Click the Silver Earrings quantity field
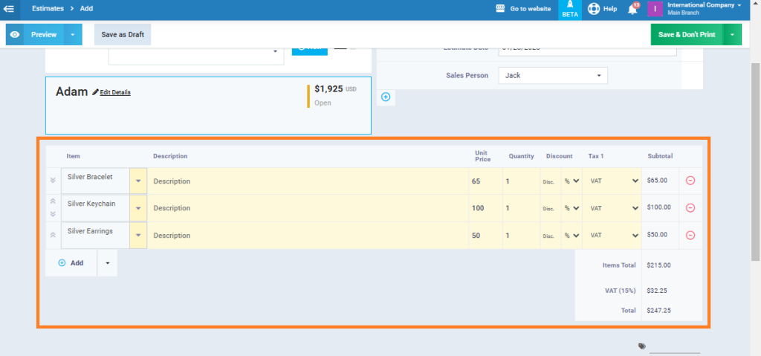Image resolution: width=761 pixels, height=356 pixels. [x=521, y=236]
